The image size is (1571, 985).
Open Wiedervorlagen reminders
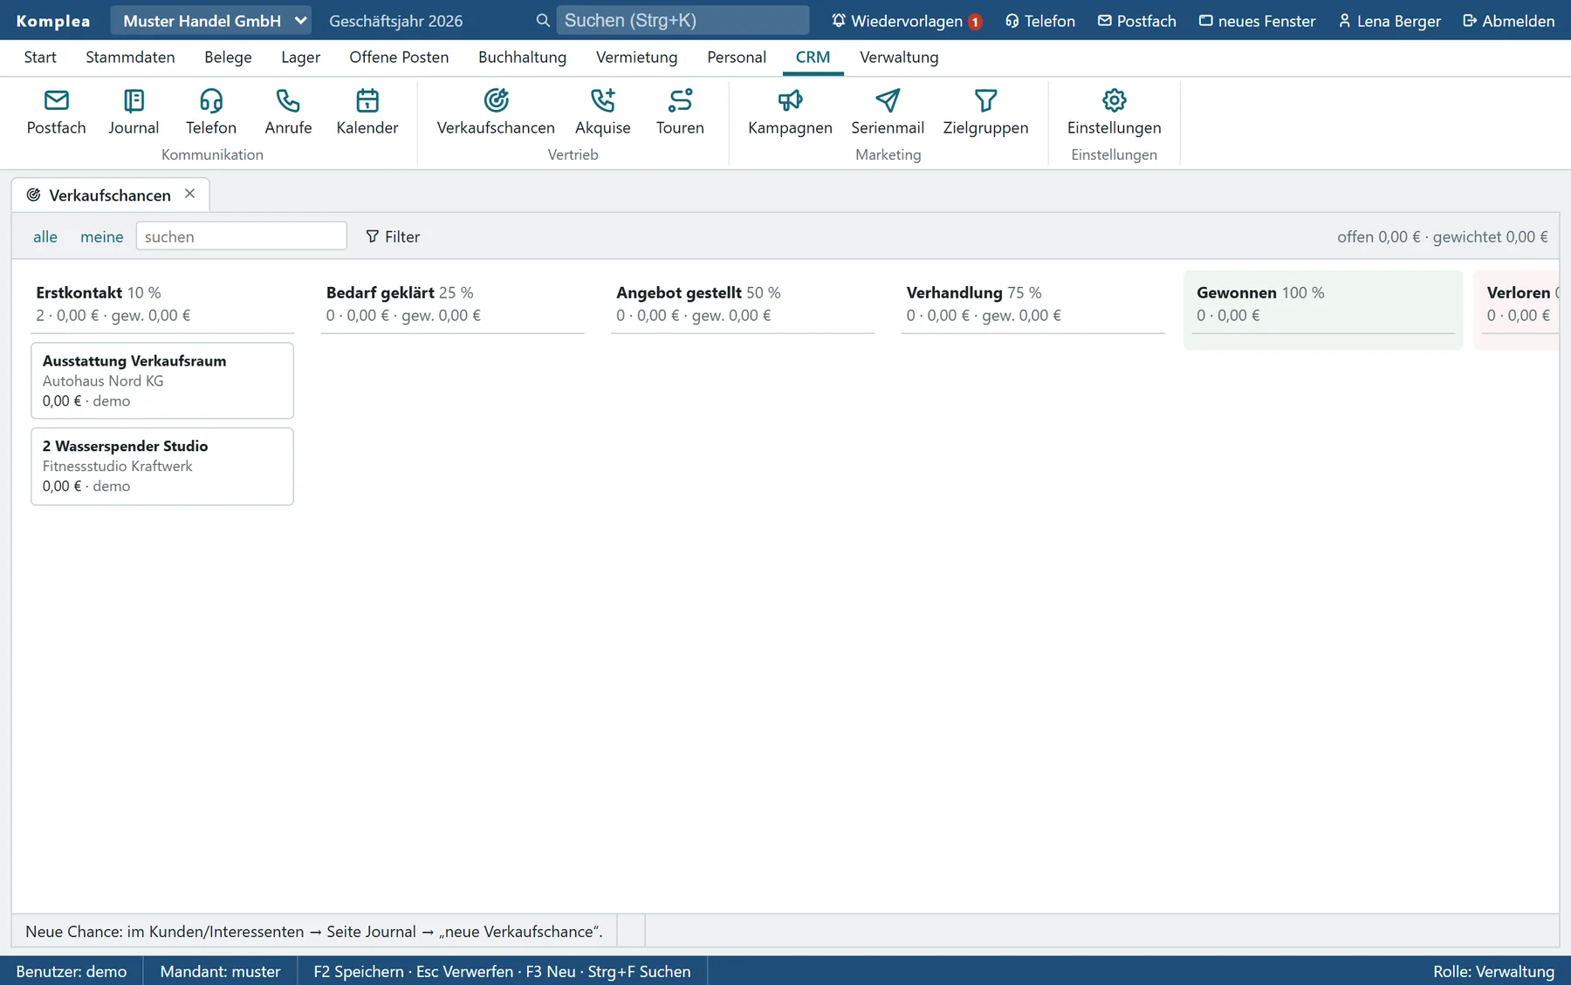907,21
